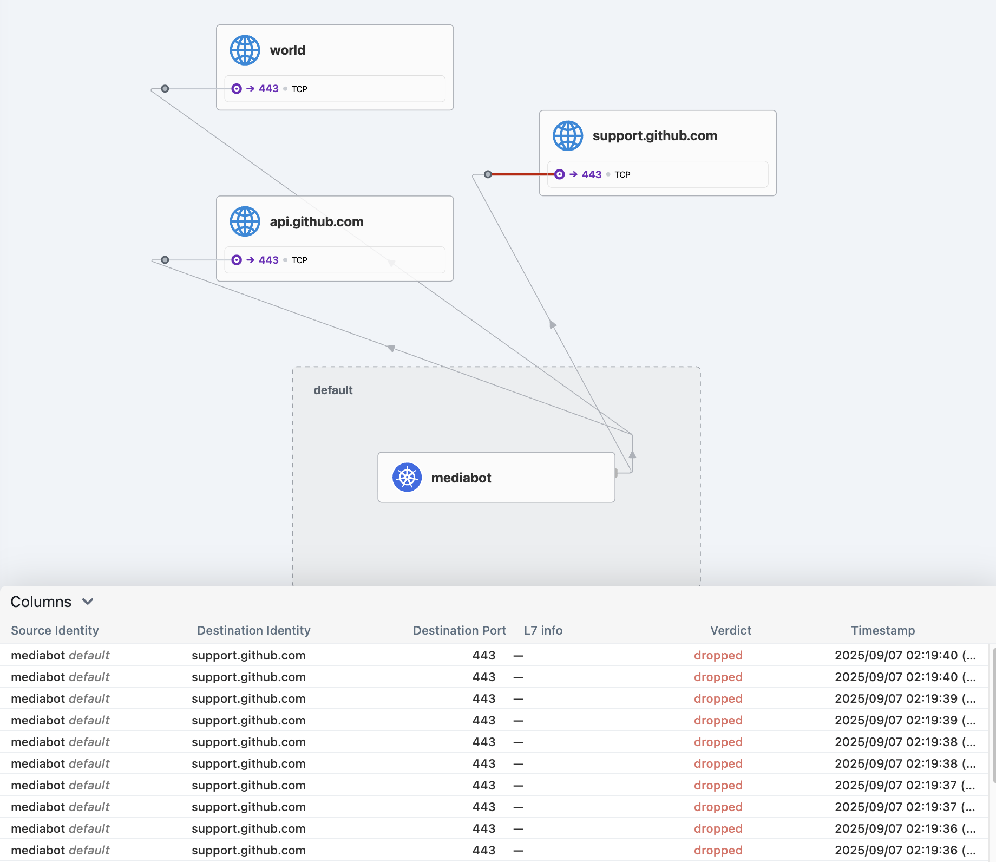This screenshot has width=996, height=862.
Task: Select the api.github.com card title
Action: (x=317, y=221)
